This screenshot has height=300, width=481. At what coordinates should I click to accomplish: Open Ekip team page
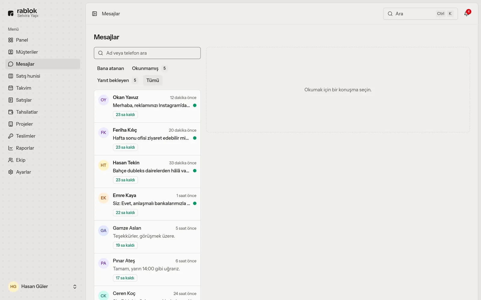[43, 160]
